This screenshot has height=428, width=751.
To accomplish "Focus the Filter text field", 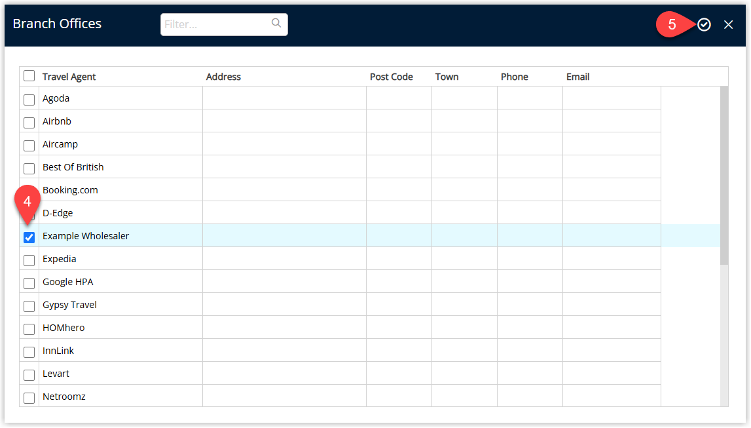I will click(x=224, y=24).
